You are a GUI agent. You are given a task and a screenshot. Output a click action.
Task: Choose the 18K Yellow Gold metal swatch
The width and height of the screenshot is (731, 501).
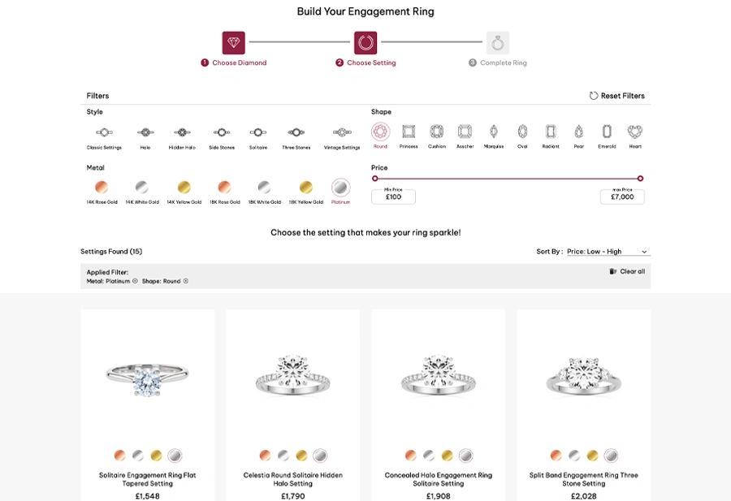pos(306,187)
